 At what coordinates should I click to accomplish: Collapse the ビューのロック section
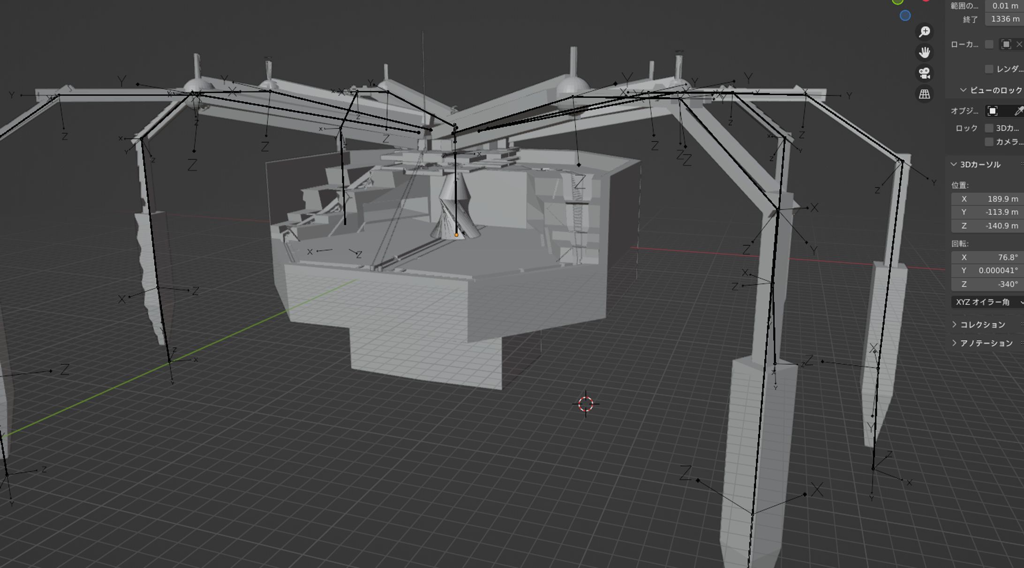point(963,90)
